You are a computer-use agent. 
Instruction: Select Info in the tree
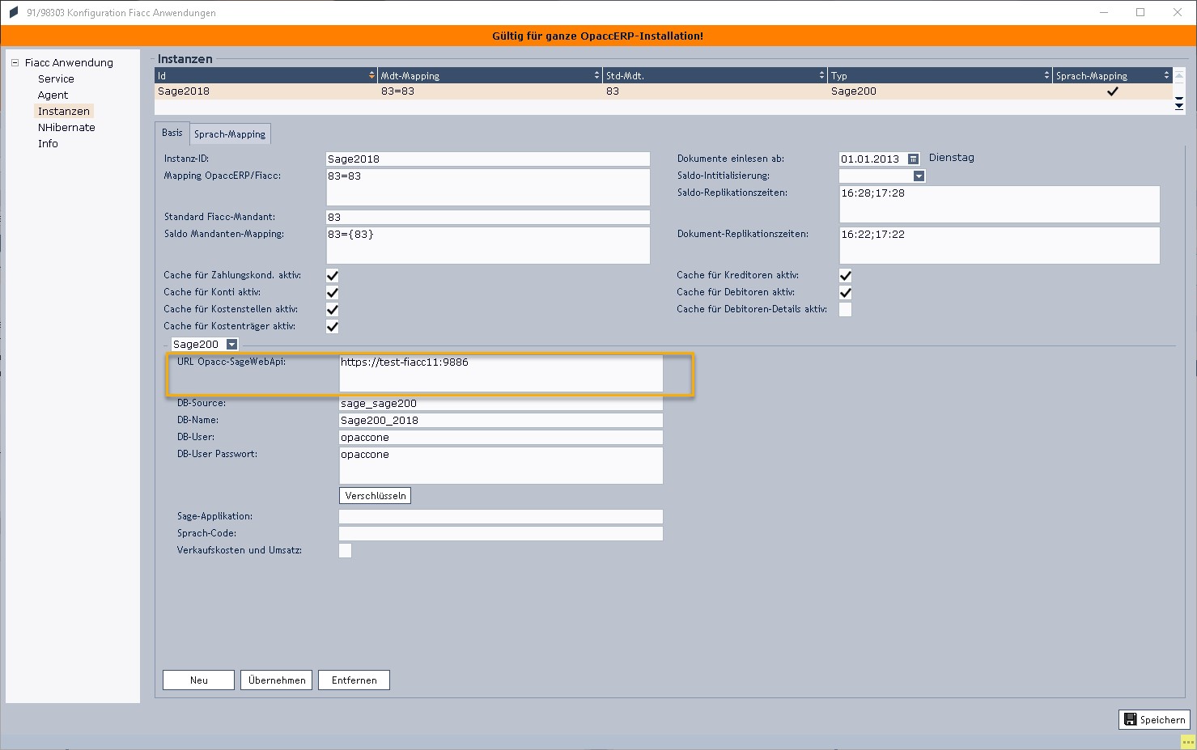pyautogui.click(x=48, y=143)
